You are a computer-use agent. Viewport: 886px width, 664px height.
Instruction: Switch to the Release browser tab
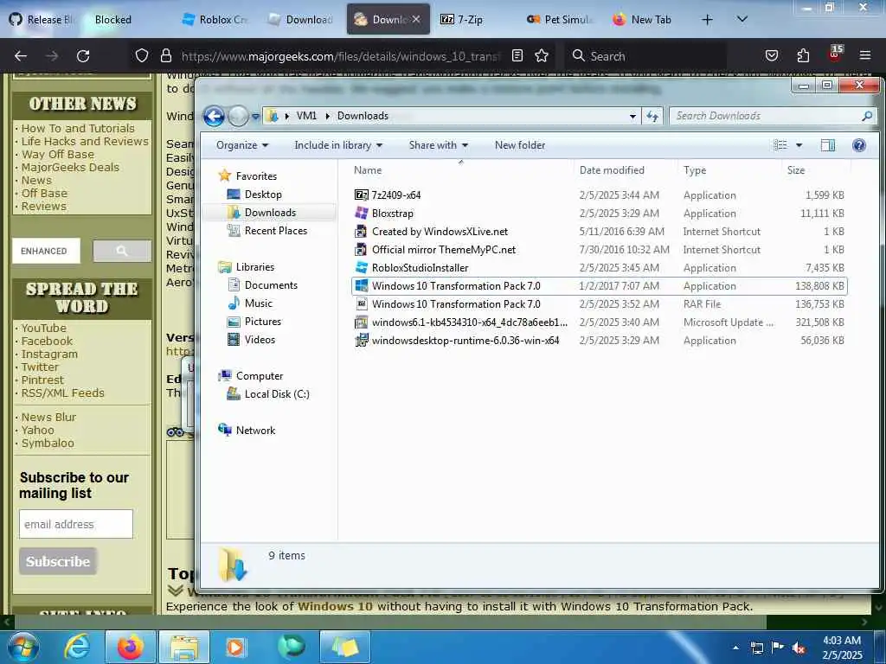[41, 19]
